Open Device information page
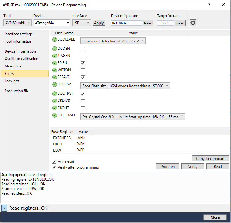 20,51
